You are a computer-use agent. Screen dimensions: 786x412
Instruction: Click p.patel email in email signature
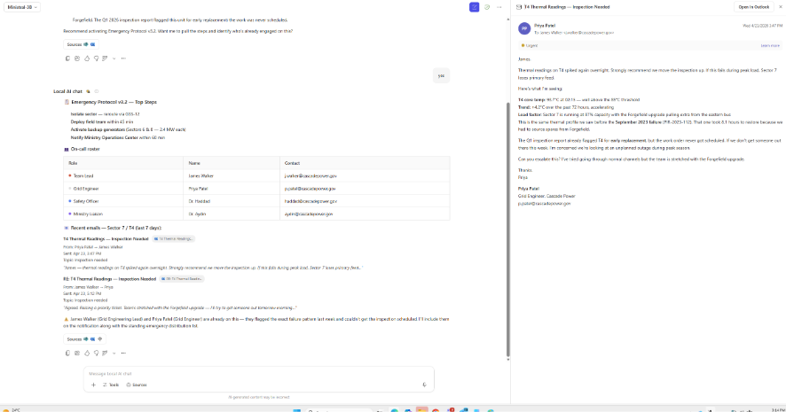[x=544, y=204]
